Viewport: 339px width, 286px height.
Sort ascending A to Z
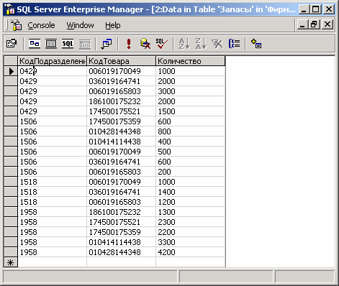point(184,44)
